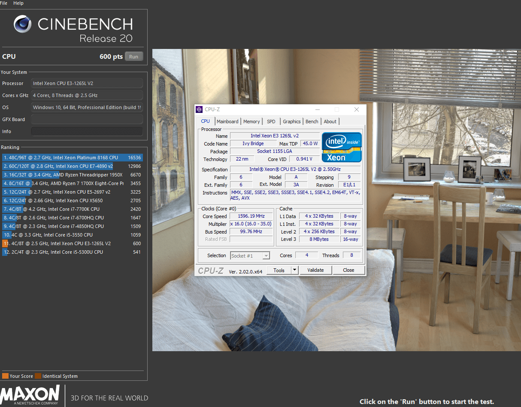Select ranking row Xeon E3-1265L V2 score 600
521x407 pixels.
pos(72,243)
